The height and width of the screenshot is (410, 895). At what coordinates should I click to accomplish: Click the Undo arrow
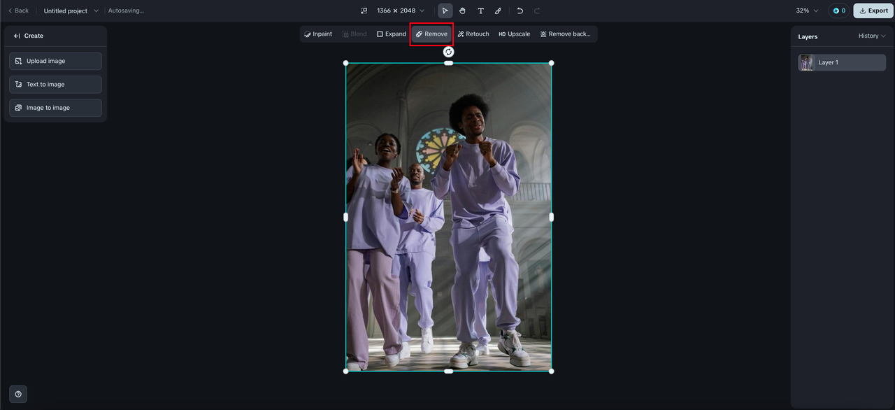point(520,10)
